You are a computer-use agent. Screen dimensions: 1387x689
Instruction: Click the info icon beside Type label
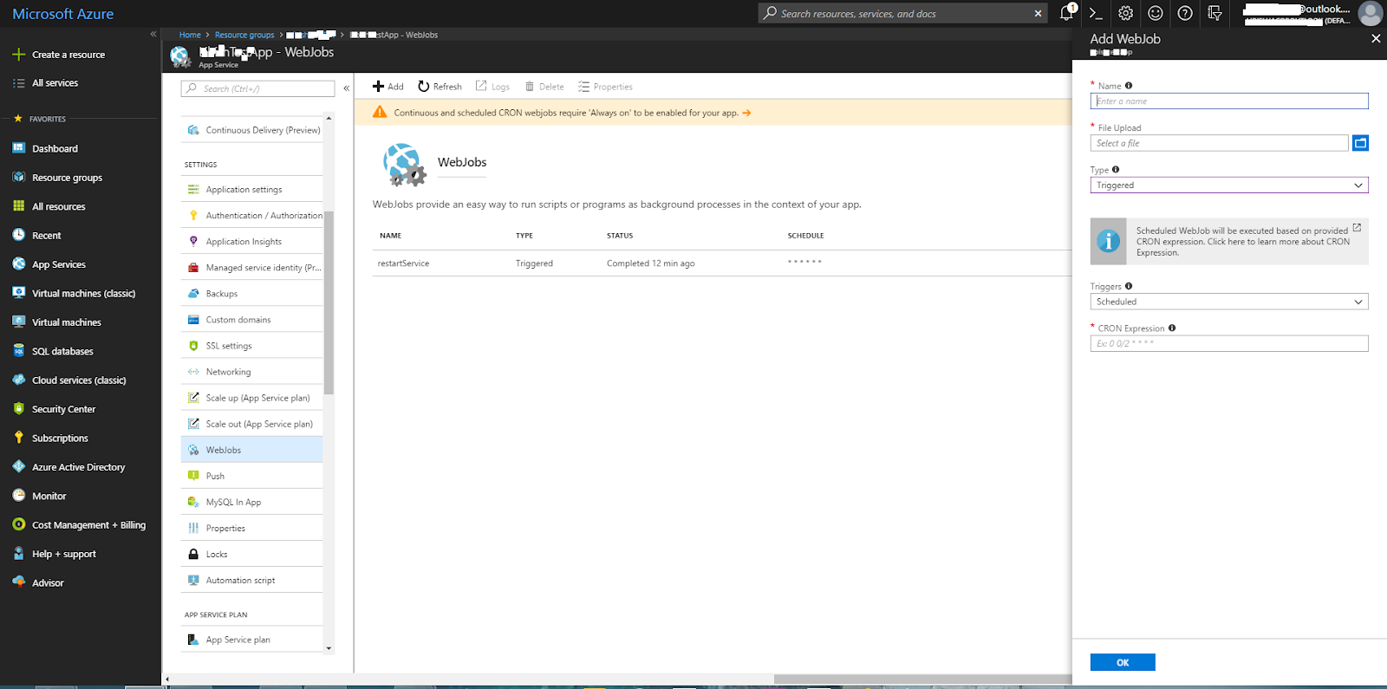(x=1116, y=170)
